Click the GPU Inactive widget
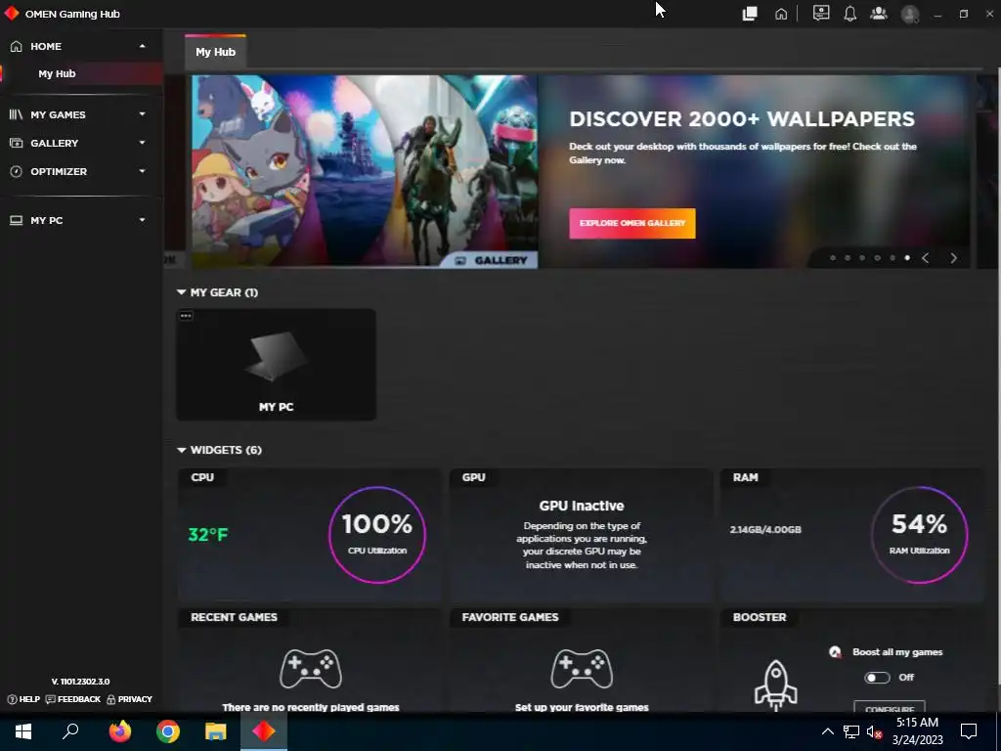Viewport: 1001px width, 751px height. (x=581, y=535)
